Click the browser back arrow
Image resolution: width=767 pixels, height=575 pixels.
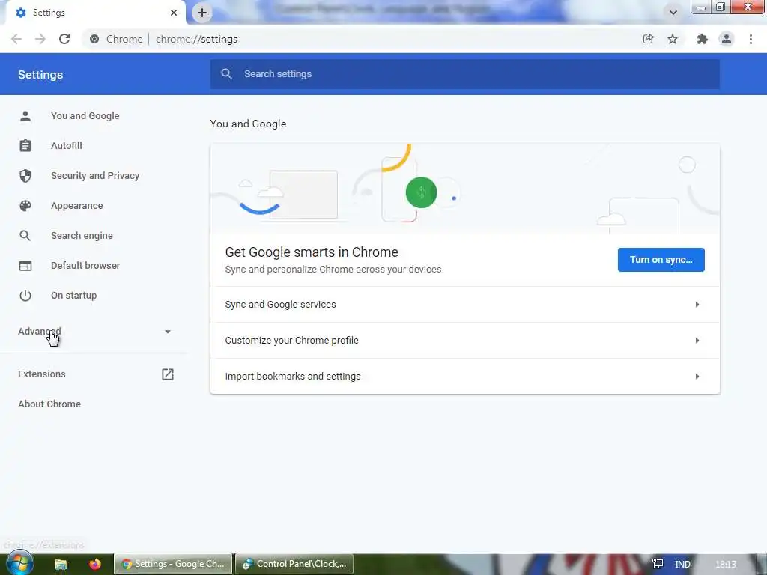(x=16, y=39)
